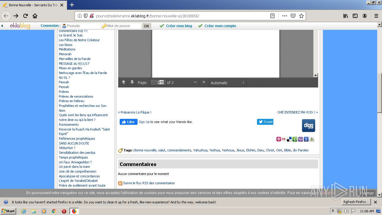Share via Gmail icon
The width and height of the screenshot is (382, 215).
tap(284, 139)
